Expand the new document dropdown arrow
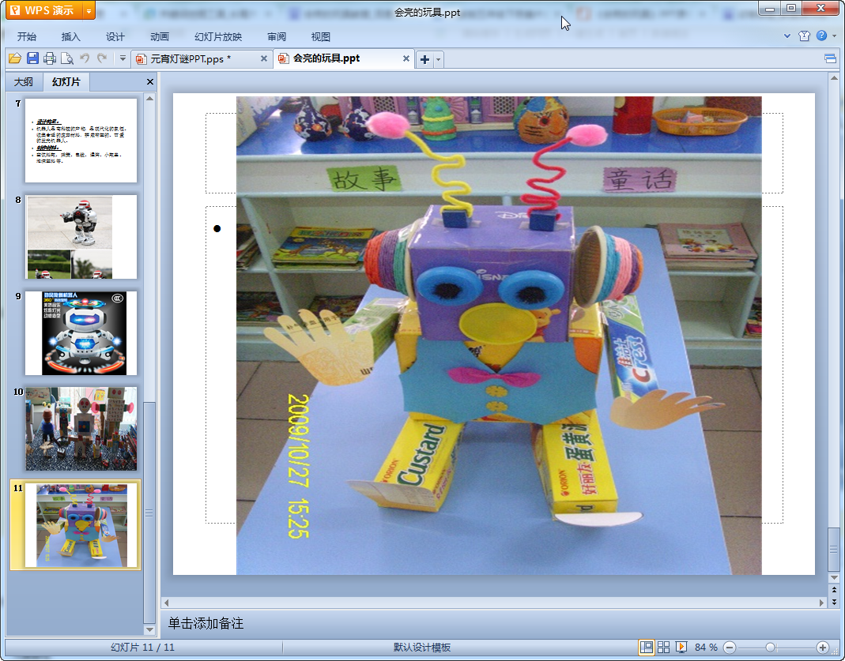This screenshot has height=661, width=845. tap(439, 59)
